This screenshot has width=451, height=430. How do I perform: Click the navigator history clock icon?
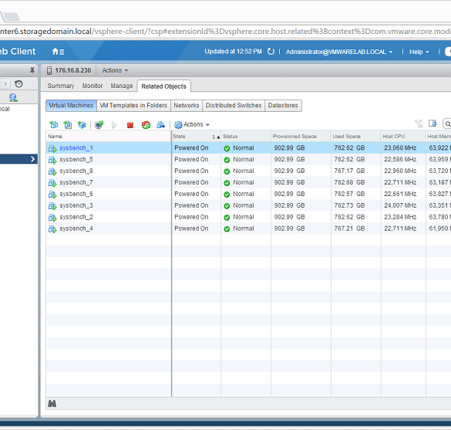coord(19,84)
